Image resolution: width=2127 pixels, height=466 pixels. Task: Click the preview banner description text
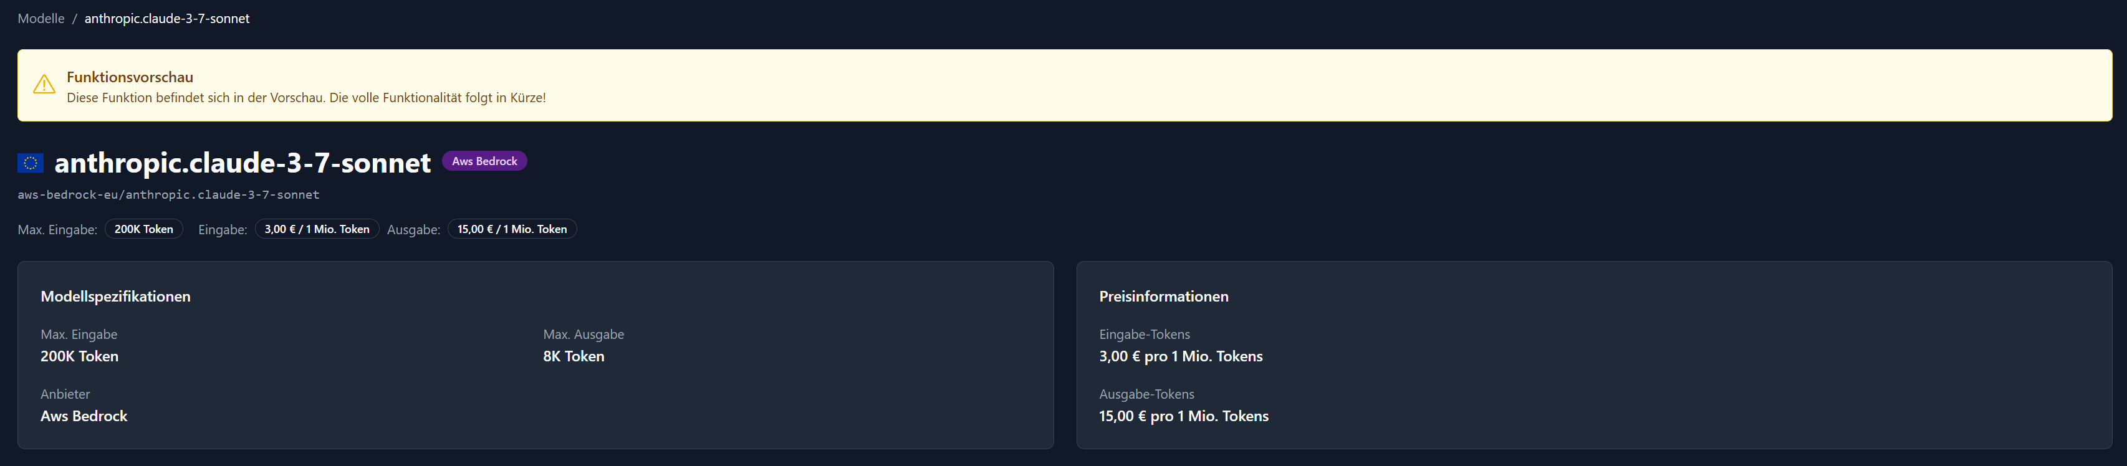pyautogui.click(x=305, y=97)
